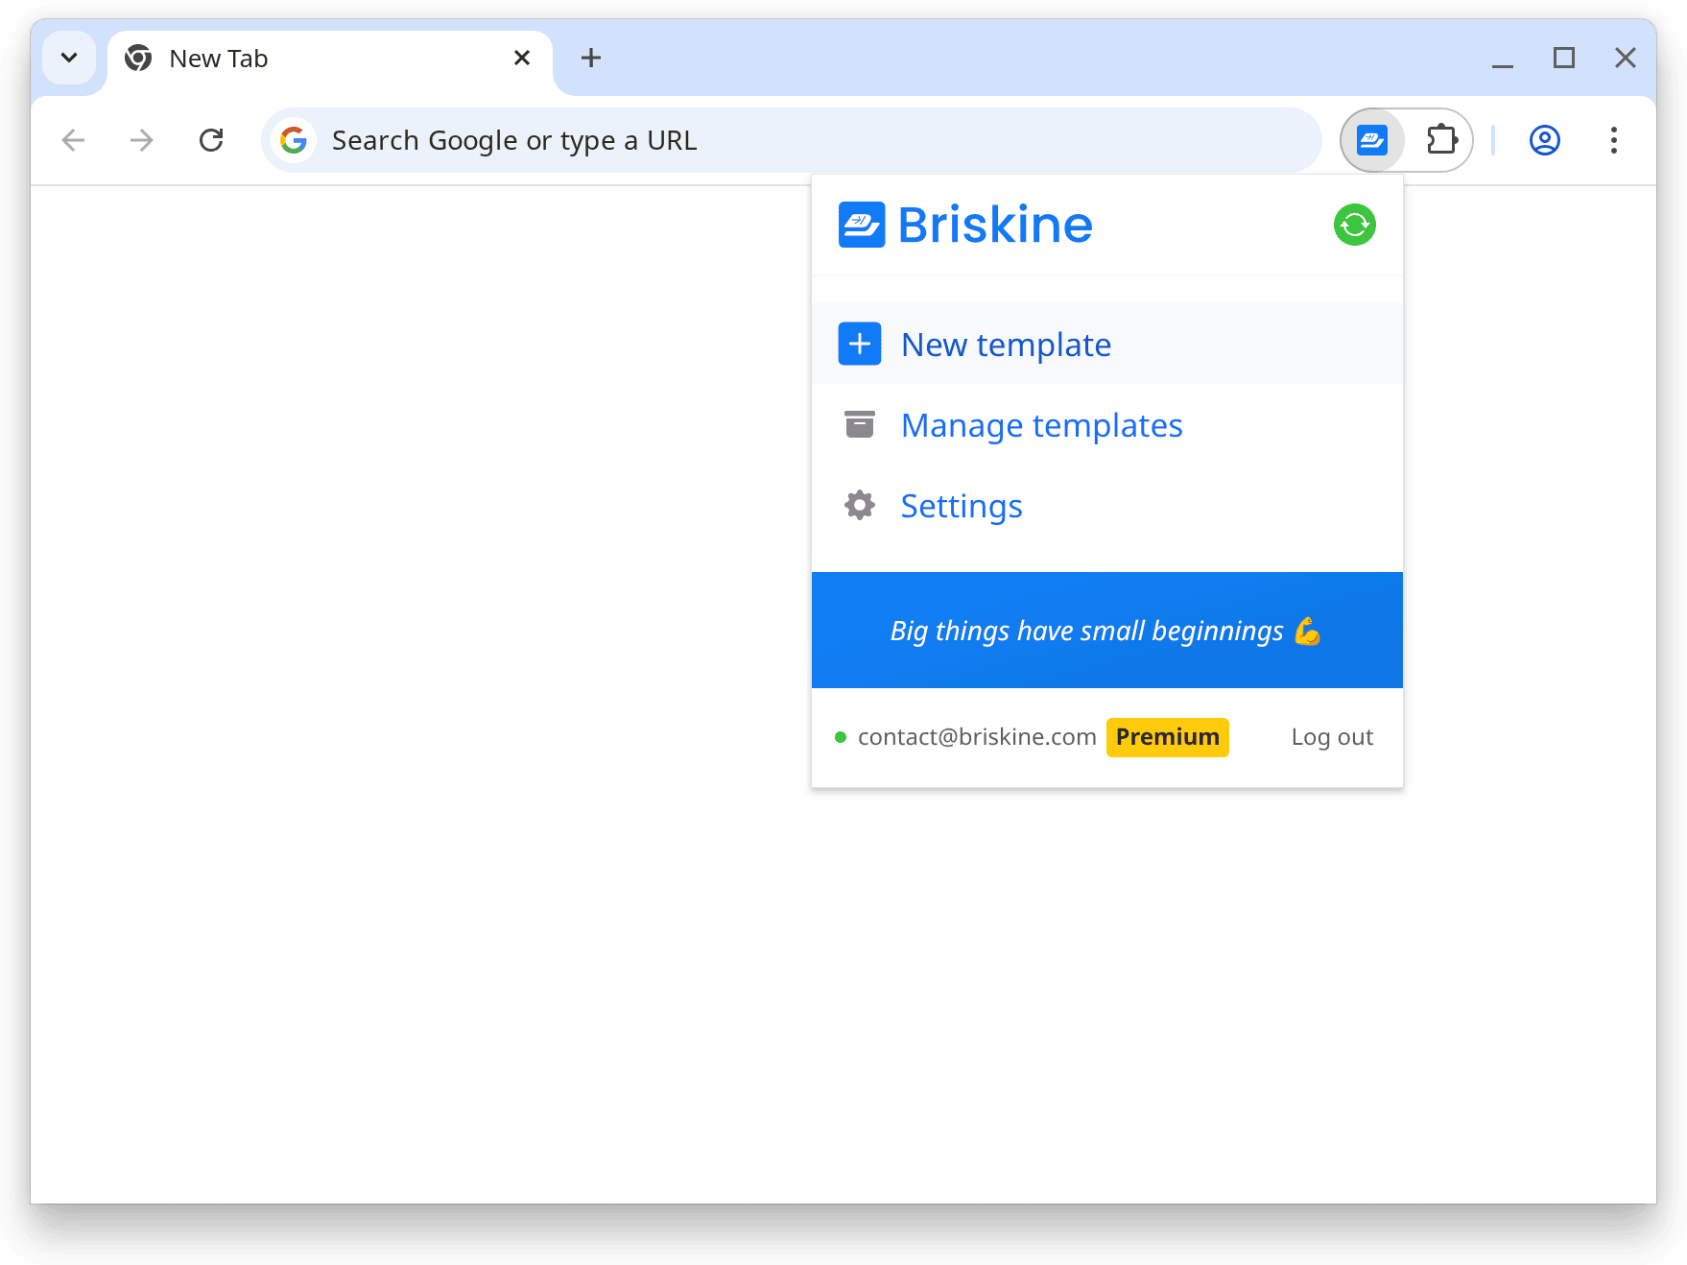The image size is (1687, 1265).
Task: Click the forward navigation arrow
Action: click(x=141, y=140)
